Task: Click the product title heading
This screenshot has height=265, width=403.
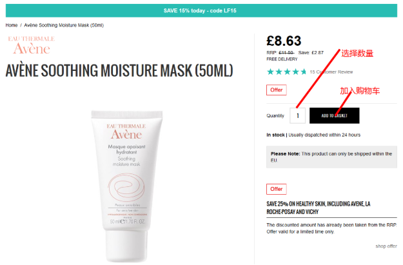Action: 119,71
